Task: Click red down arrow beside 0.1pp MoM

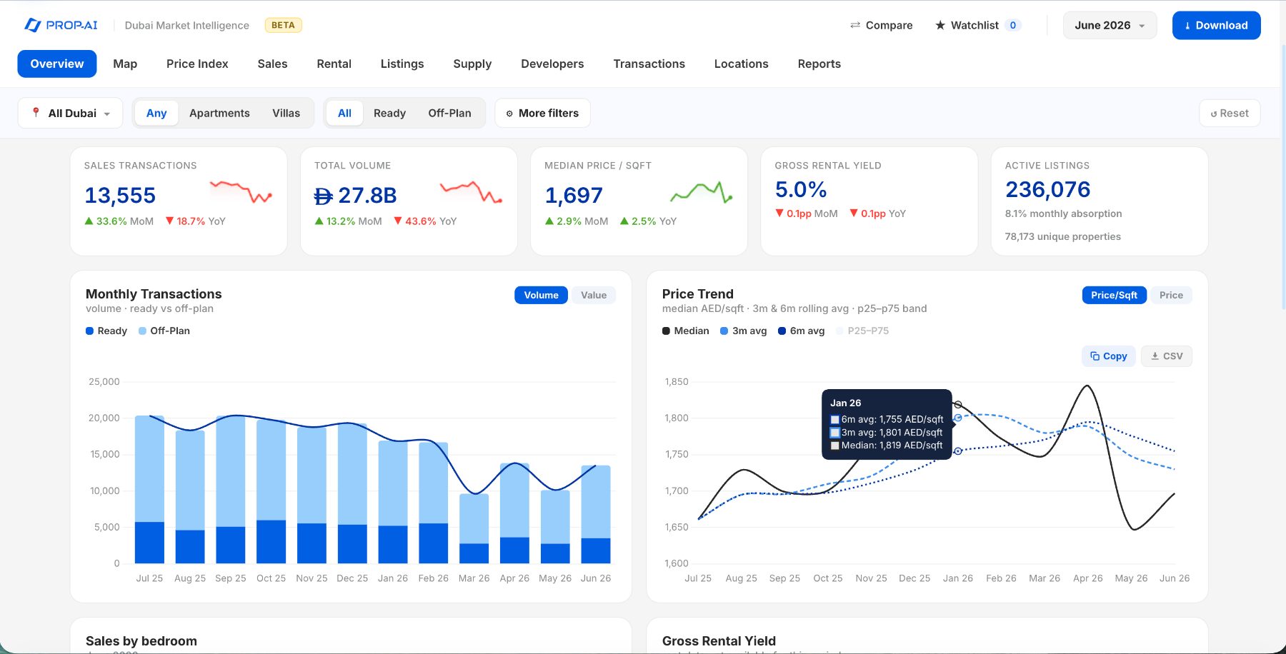Action: click(x=779, y=213)
